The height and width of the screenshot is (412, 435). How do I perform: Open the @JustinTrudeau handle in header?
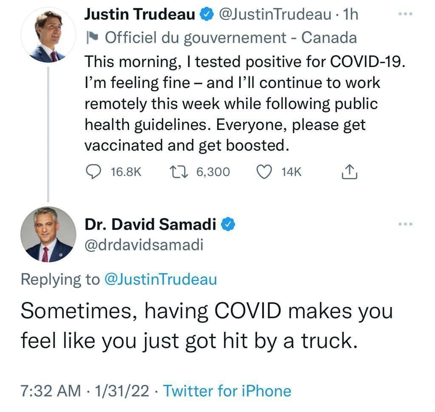275,14
